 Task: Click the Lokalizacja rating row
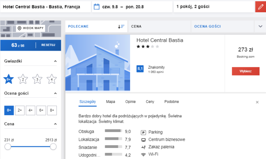[104, 139]
